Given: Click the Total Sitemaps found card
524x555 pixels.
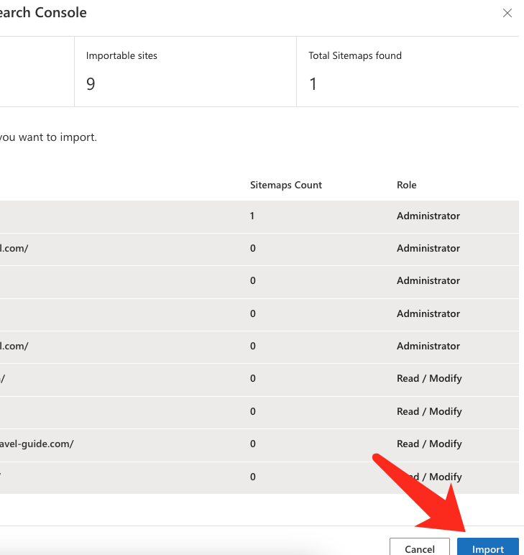Looking at the screenshot, I should tap(407, 71).
